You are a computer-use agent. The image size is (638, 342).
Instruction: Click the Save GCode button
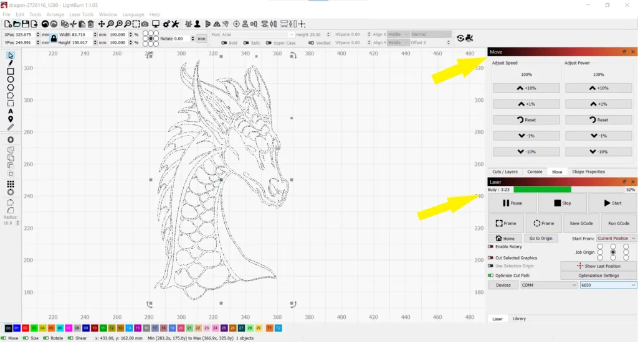click(581, 223)
